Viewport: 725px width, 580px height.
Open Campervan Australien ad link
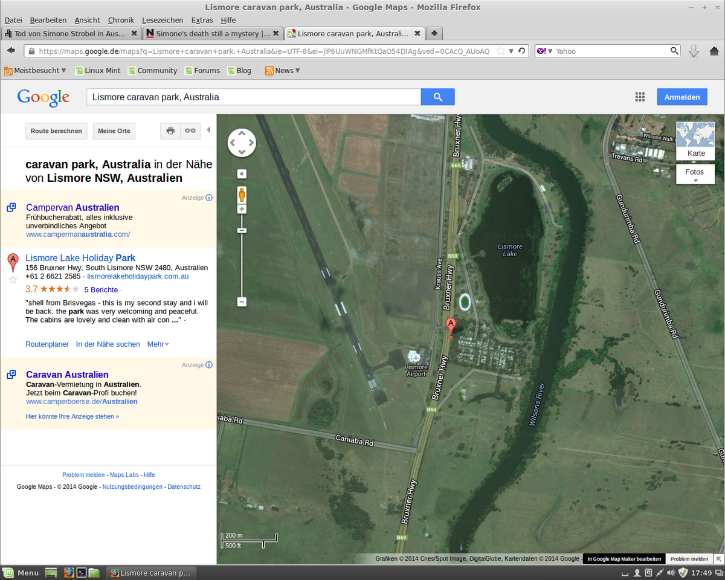(72, 207)
